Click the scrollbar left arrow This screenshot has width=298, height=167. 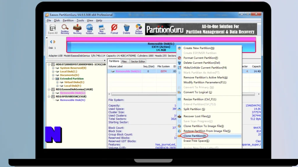(x=109, y=94)
